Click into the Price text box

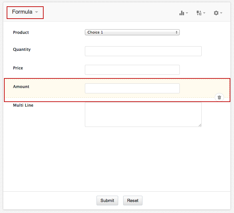click(x=132, y=70)
